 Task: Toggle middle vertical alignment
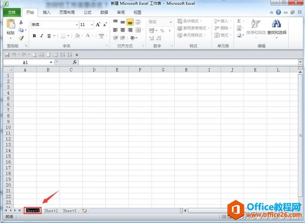[122, 22]
